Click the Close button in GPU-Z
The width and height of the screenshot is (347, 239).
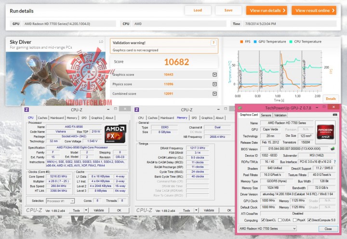328,228
